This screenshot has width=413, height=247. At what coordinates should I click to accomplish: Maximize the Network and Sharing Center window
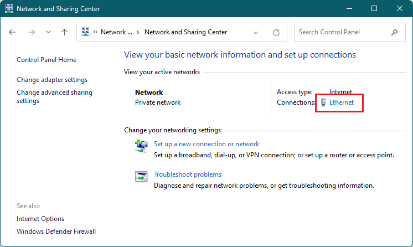(x=374, y=8)
